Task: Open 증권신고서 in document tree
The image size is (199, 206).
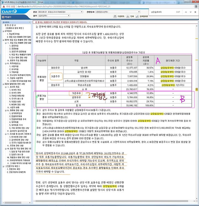Action: 10,25
